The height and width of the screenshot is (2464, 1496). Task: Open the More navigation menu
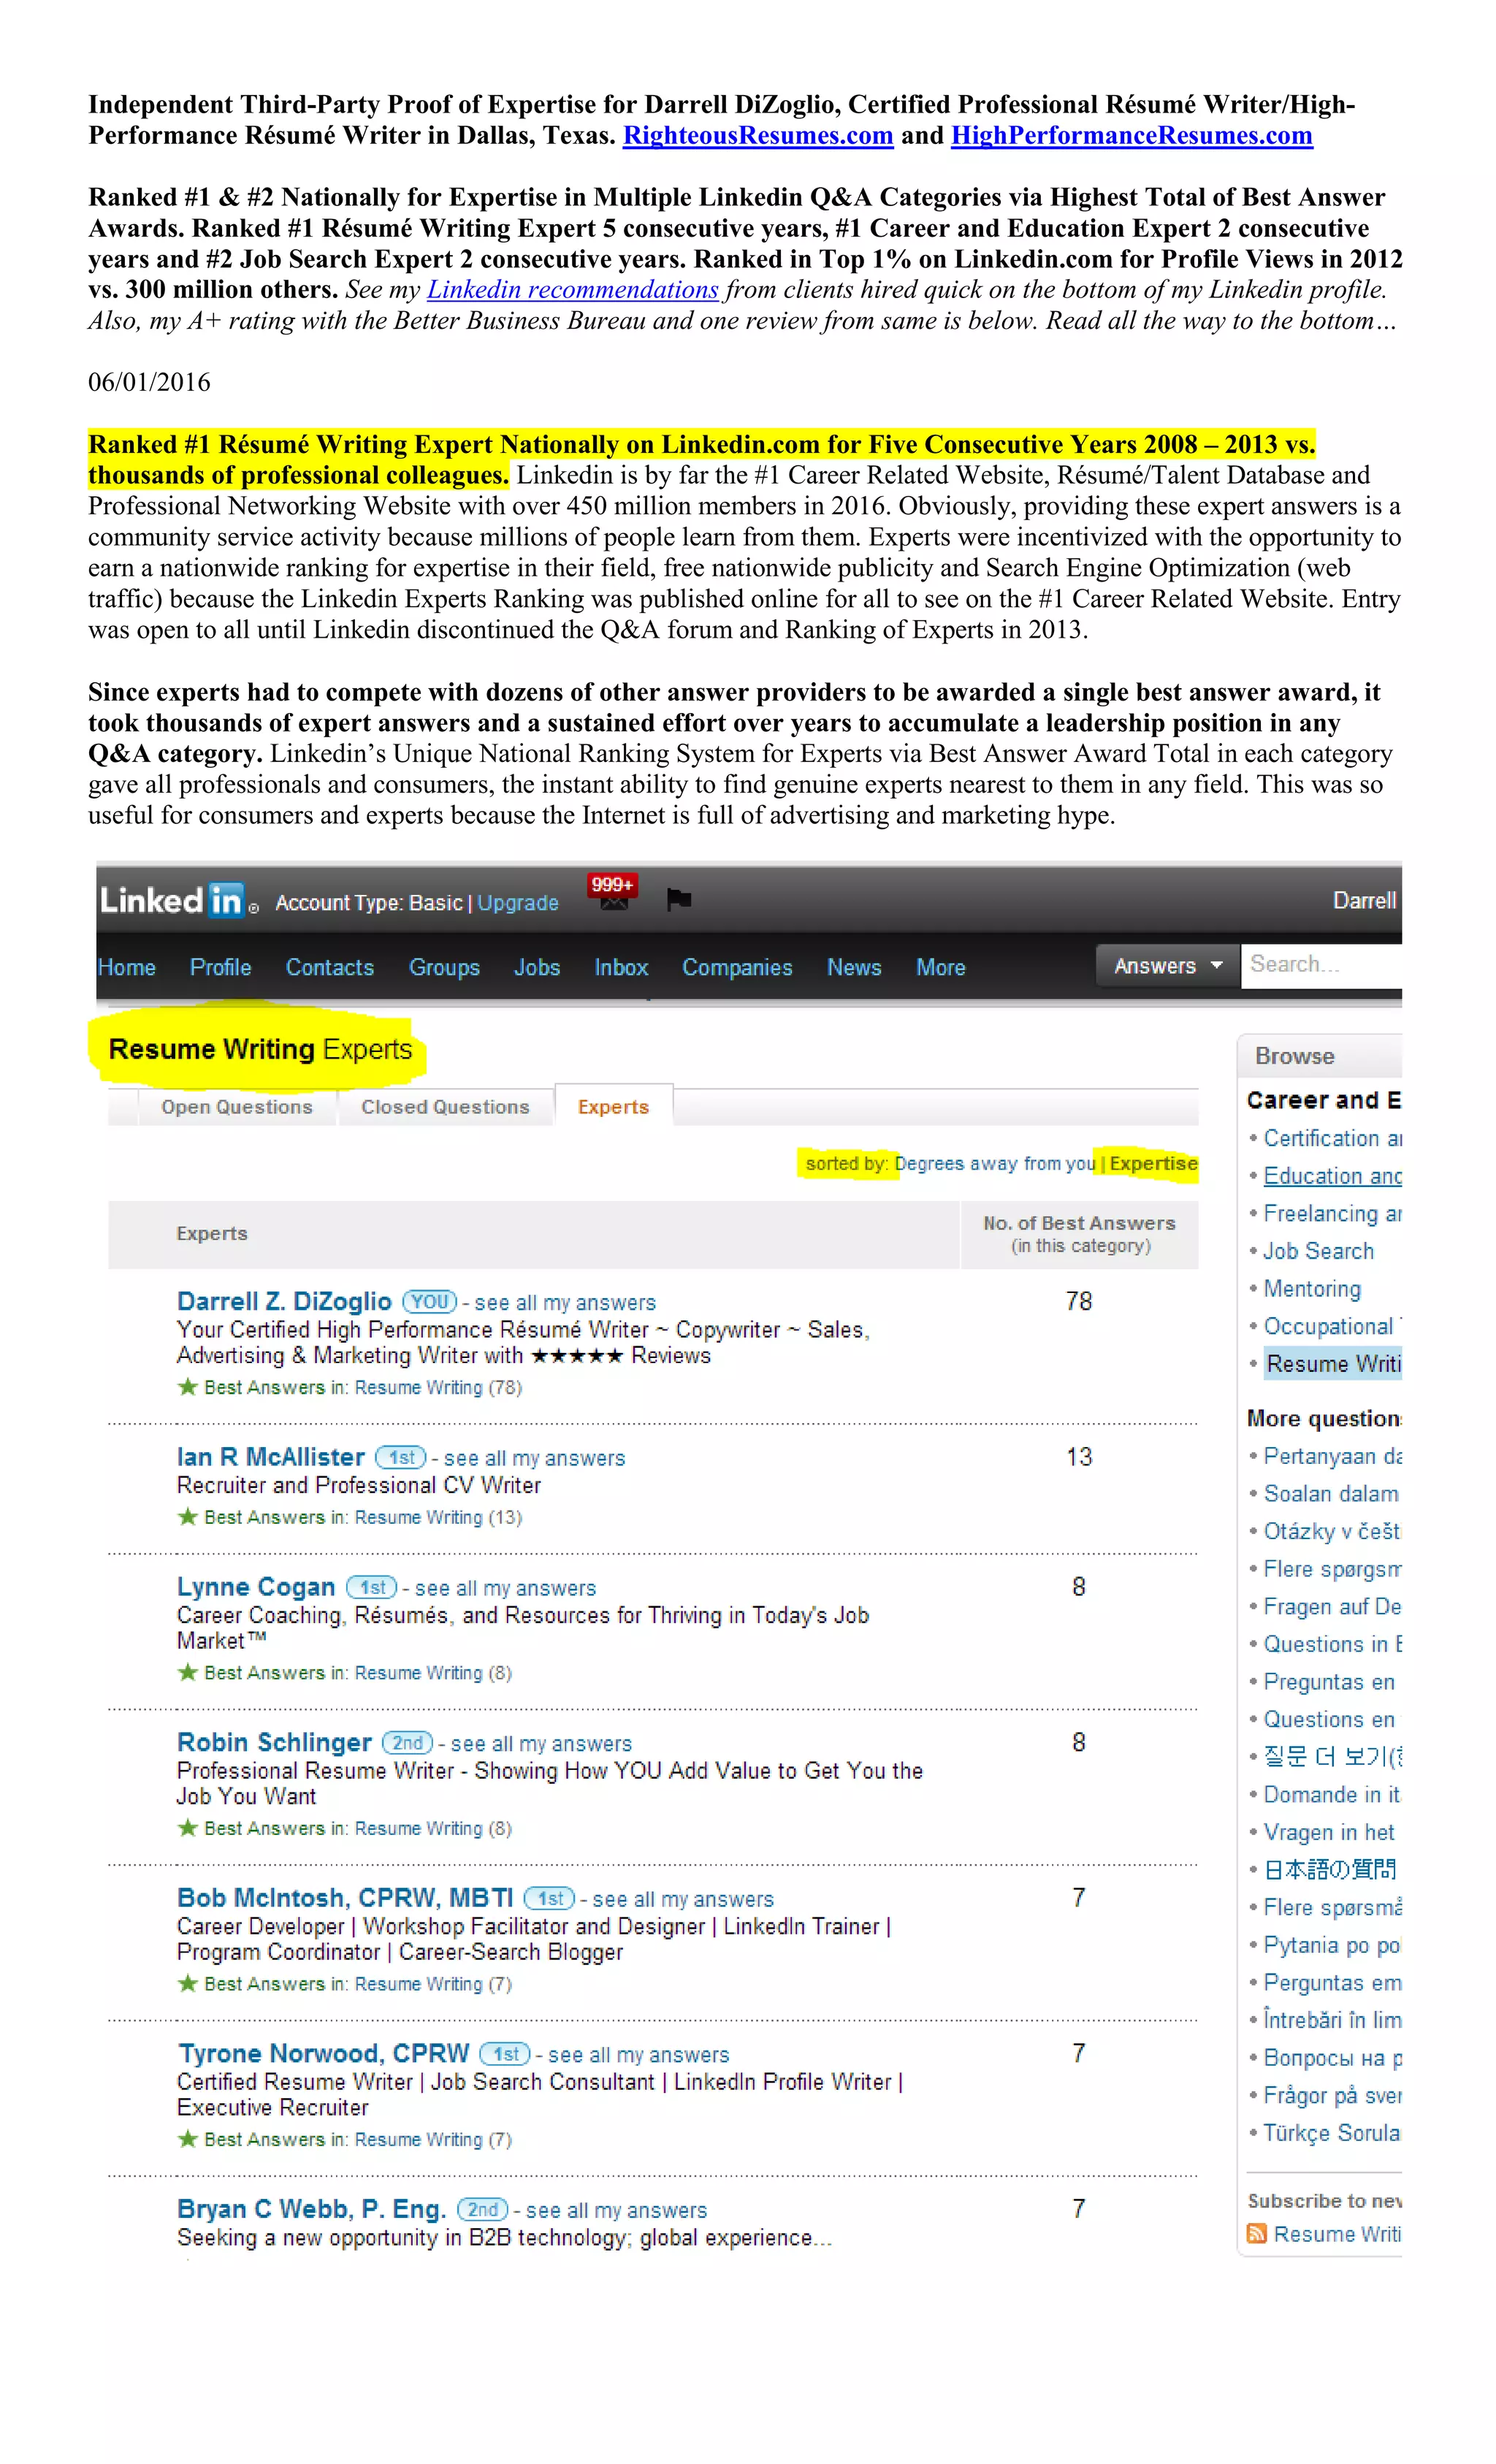click(940, 967)
